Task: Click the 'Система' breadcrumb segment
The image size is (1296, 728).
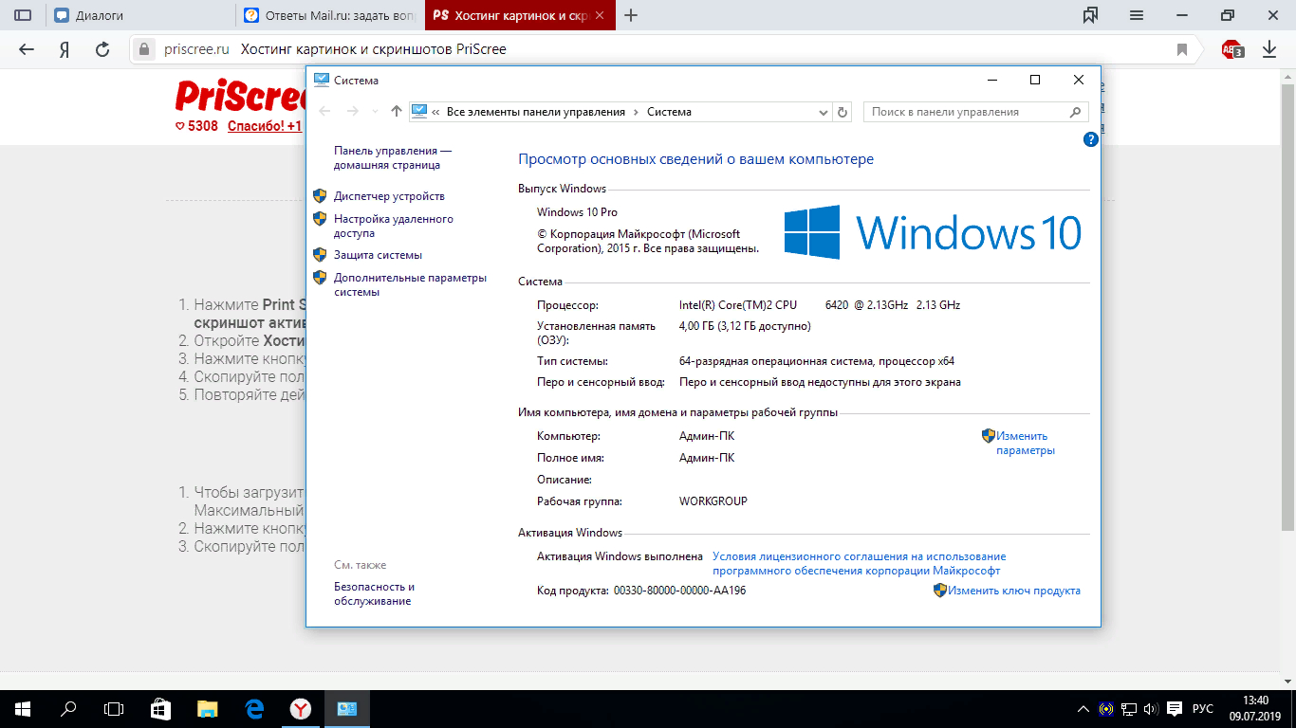Action: tap(669, 112)
